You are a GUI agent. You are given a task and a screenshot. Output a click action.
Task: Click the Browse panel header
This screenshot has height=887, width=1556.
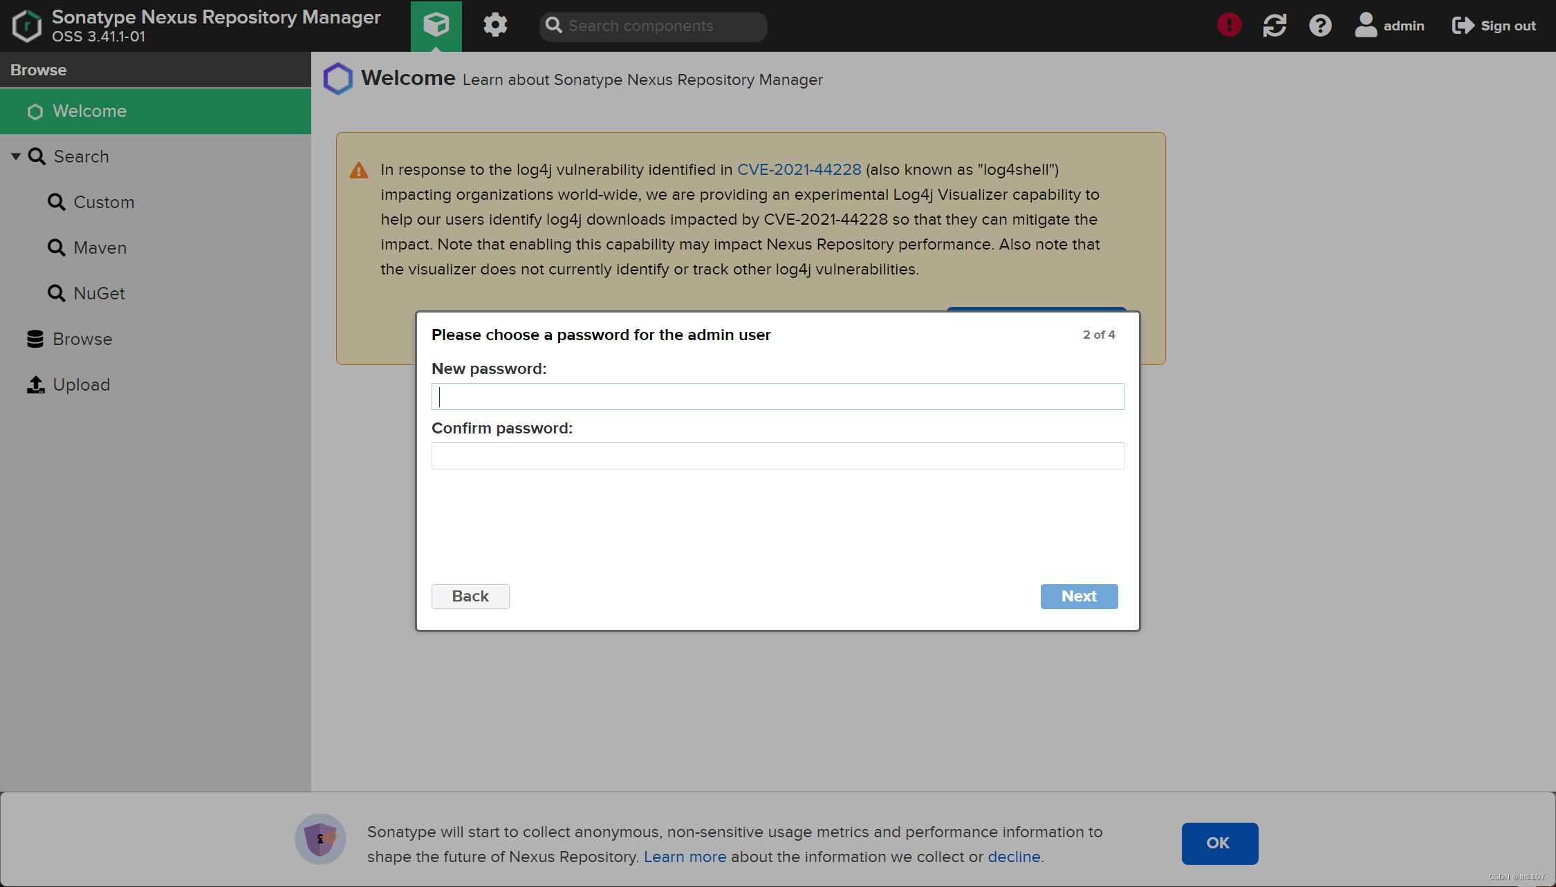[156, 70]
